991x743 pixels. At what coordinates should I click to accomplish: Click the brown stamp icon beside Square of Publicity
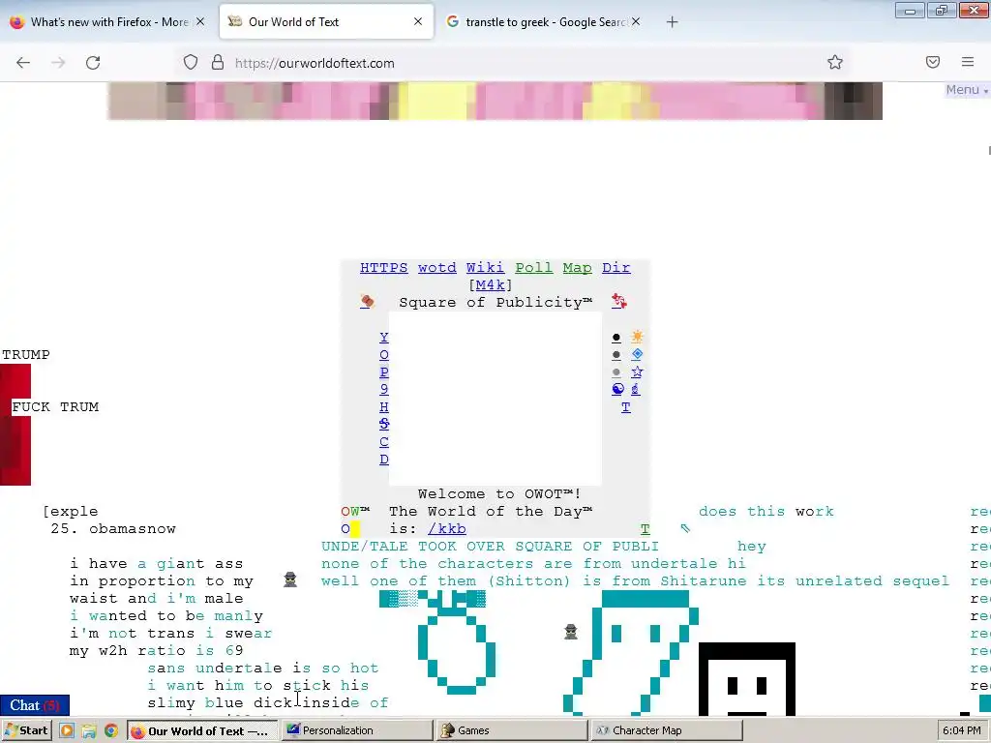click(367, 302)
